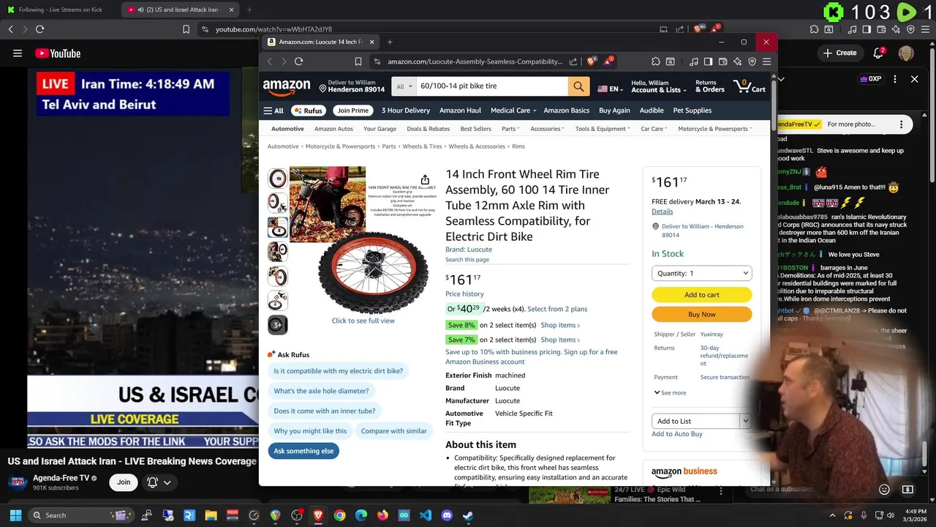
Task: Switch to the Following Kick browser tab
Action: pos(60,10)
